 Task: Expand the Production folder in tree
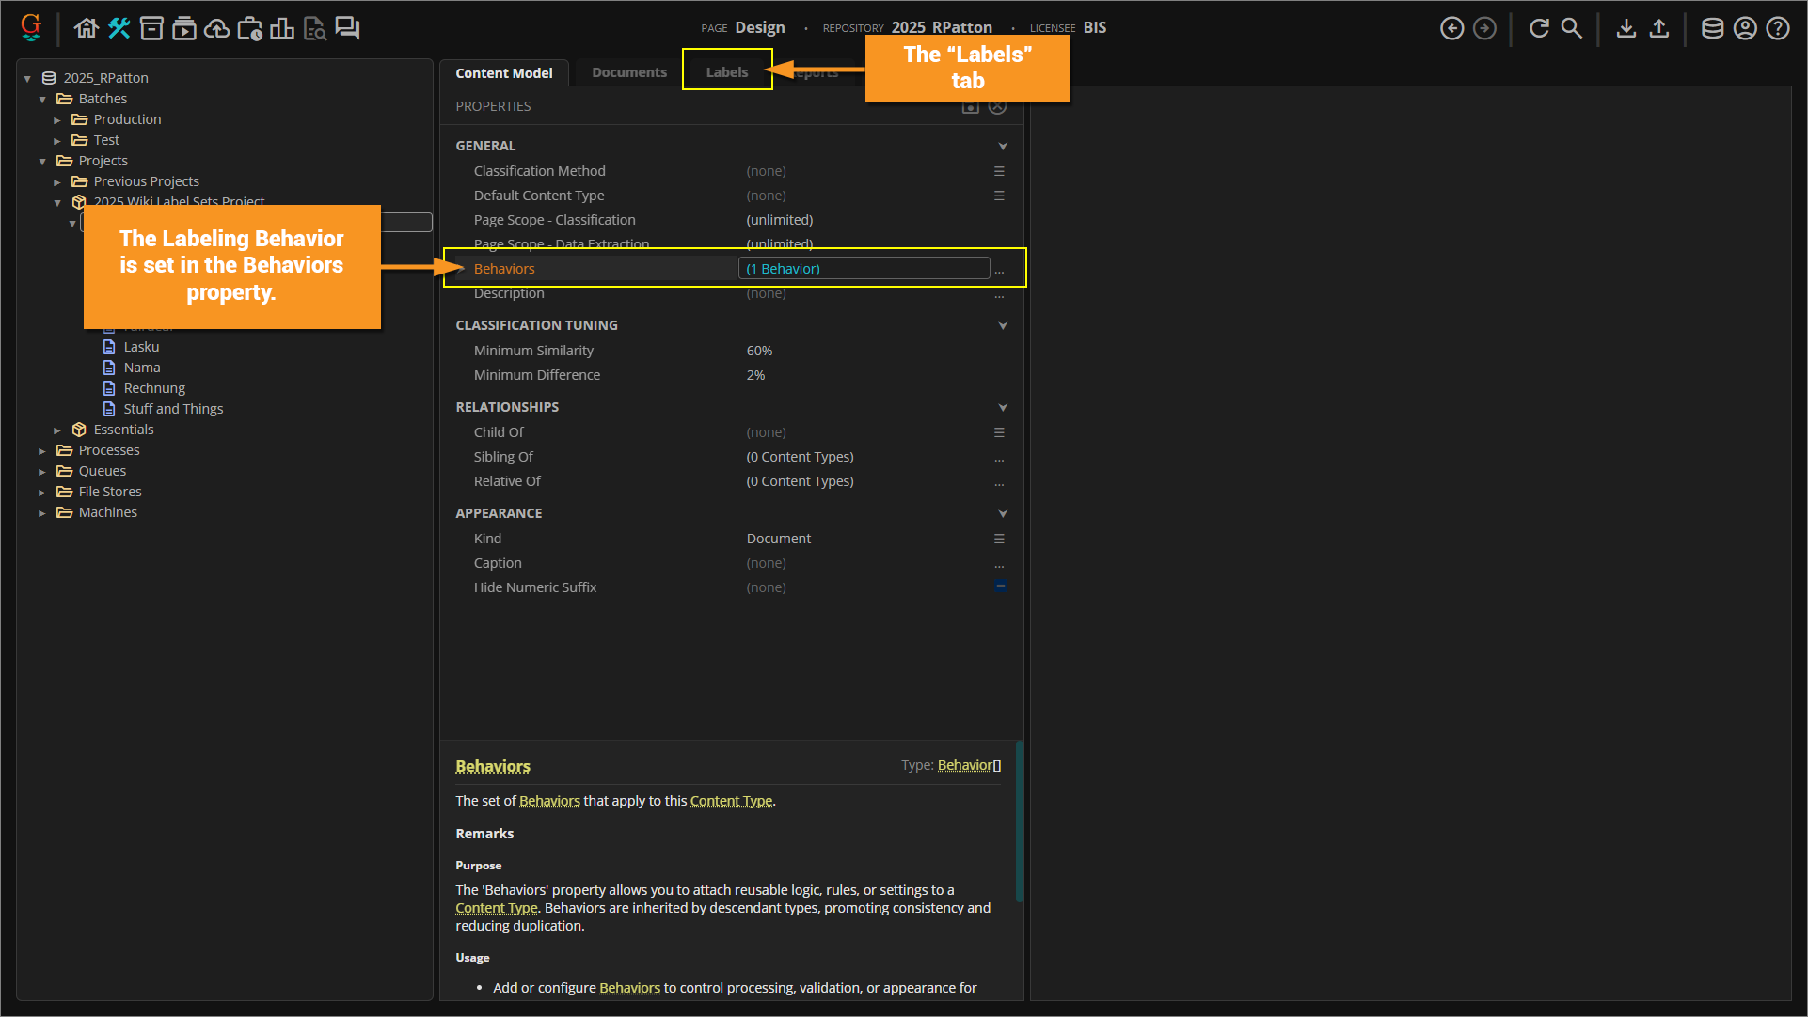click(x=57, y=120)
